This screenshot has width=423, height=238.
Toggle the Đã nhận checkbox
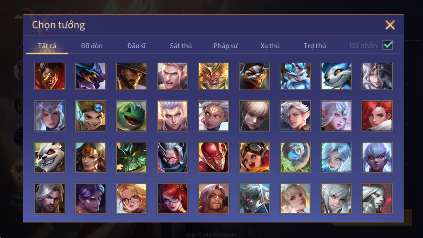tap(388, 45)
